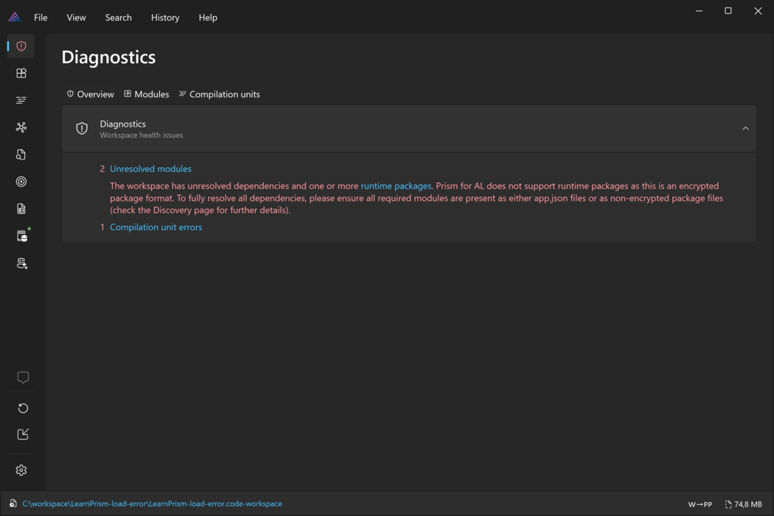Viewport: 774px width, 516px height.
Task: Open the runtime packages link
Action: 396,186
